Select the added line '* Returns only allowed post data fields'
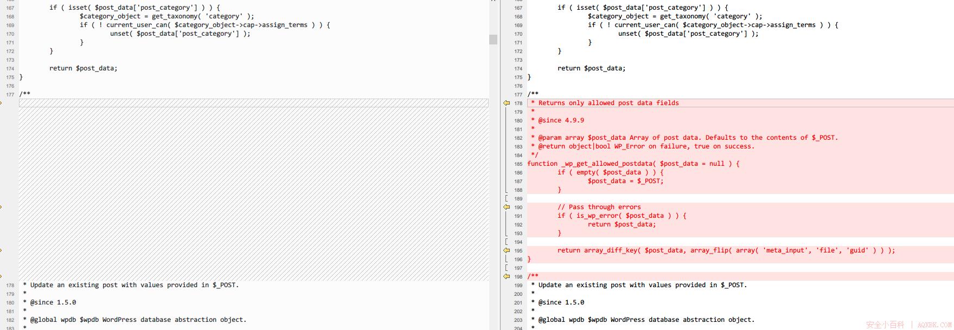The image size is (954, 330). [605, 103]
